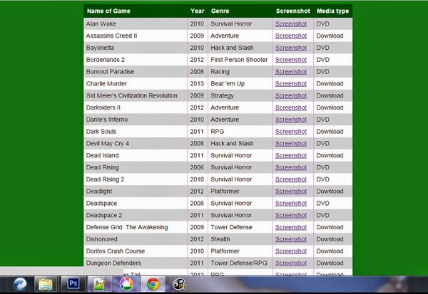Viewport: 428px width, 294px height.
Task: Click the 'Bayonetta' game name
Action: (x=100, y=48)
